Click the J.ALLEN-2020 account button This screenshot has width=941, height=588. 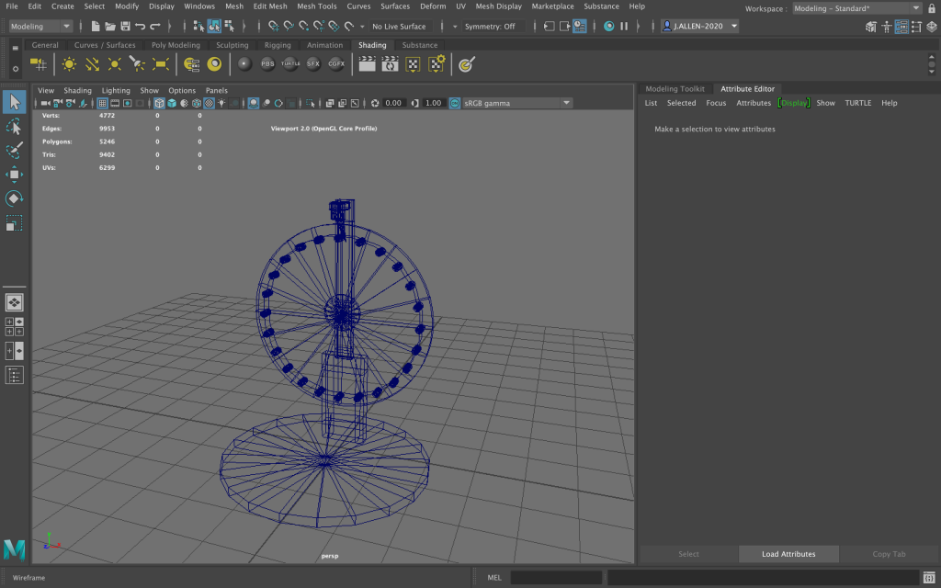point(698,27)
